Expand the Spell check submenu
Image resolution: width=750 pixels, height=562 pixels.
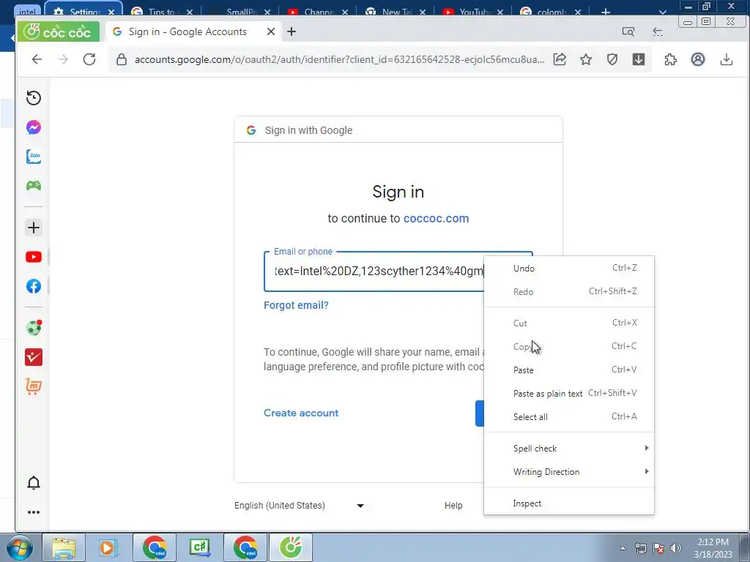pyautogui.click(x=568, y=449)
